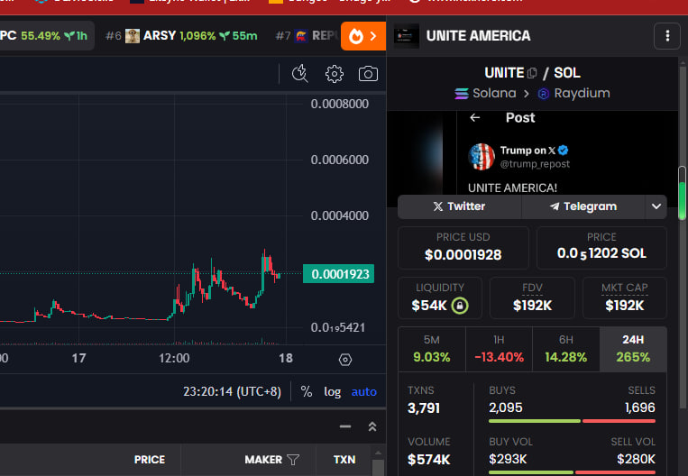688x476 pixels.
Task: Click the UNITE AMERICA! post text
Action: tap(512, 188)
